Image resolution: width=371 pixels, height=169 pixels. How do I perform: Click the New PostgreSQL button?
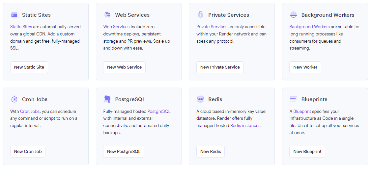(124, 152)
